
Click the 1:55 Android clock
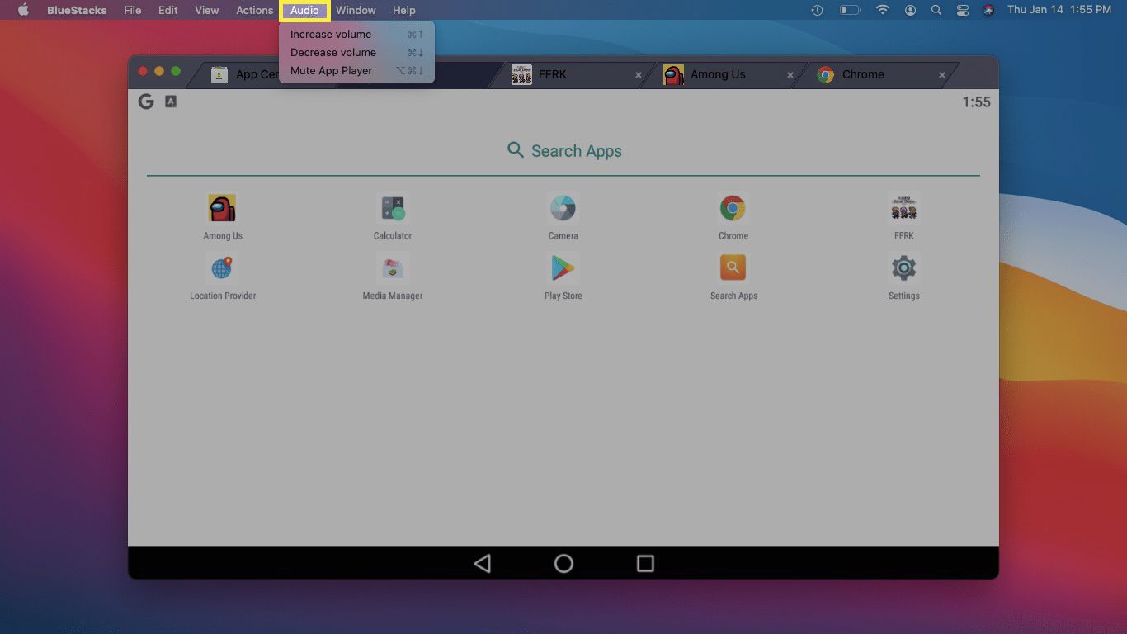(x=976, y=102)
